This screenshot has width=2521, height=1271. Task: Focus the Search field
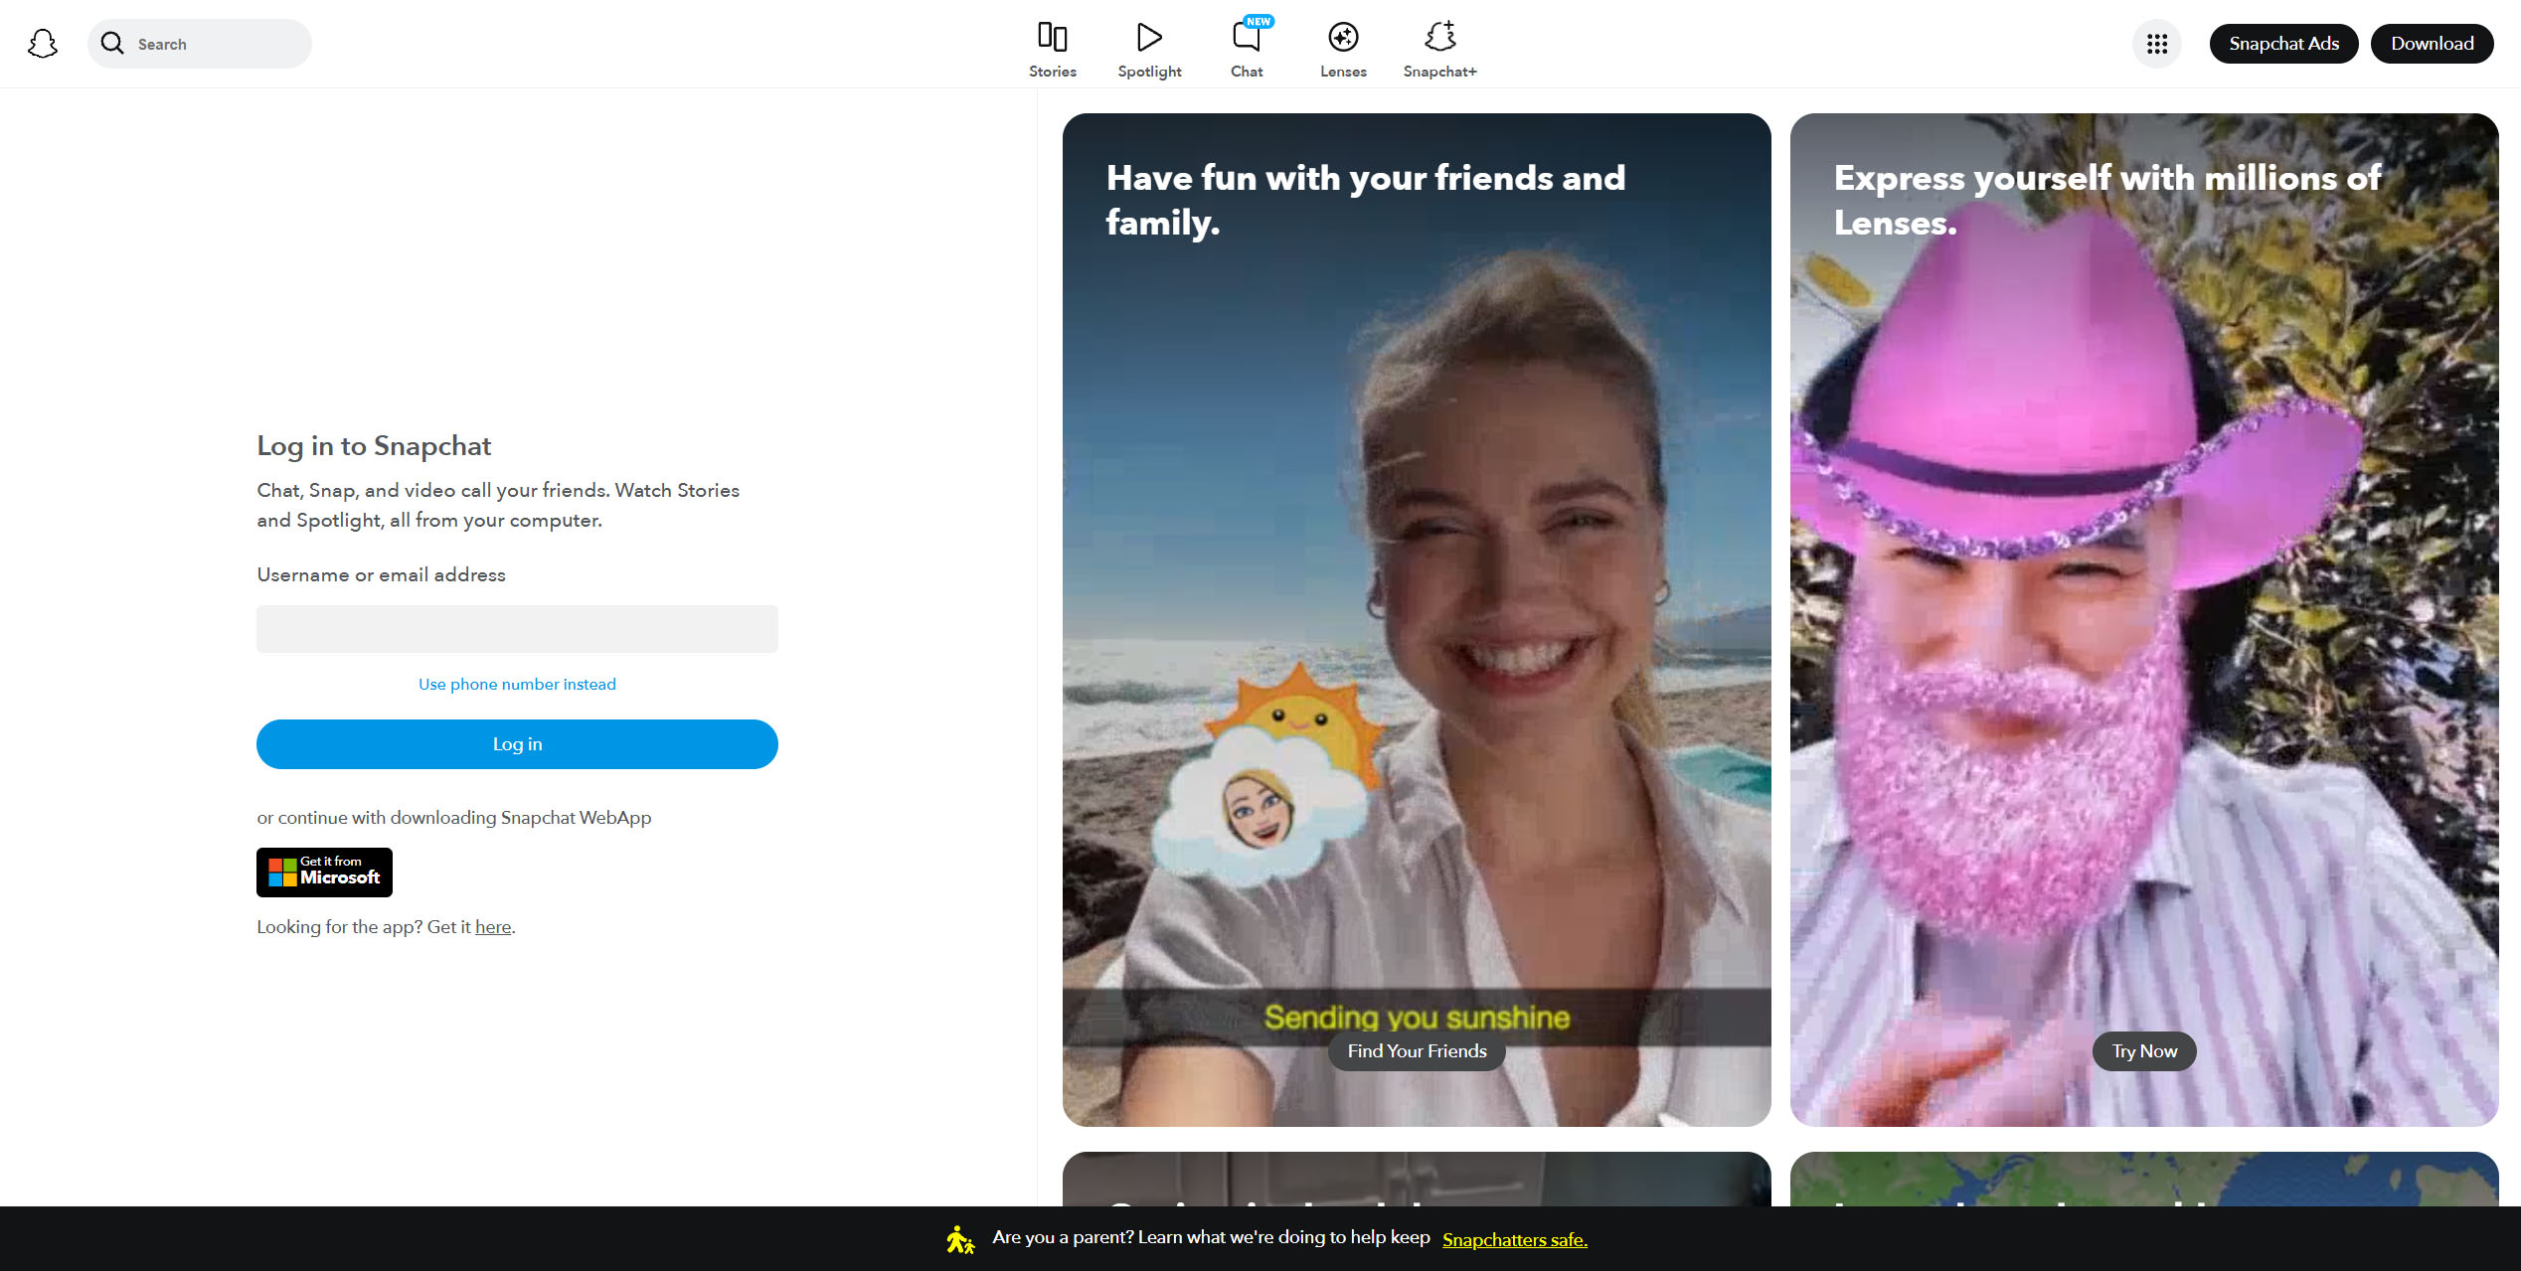tap(200, 44)
